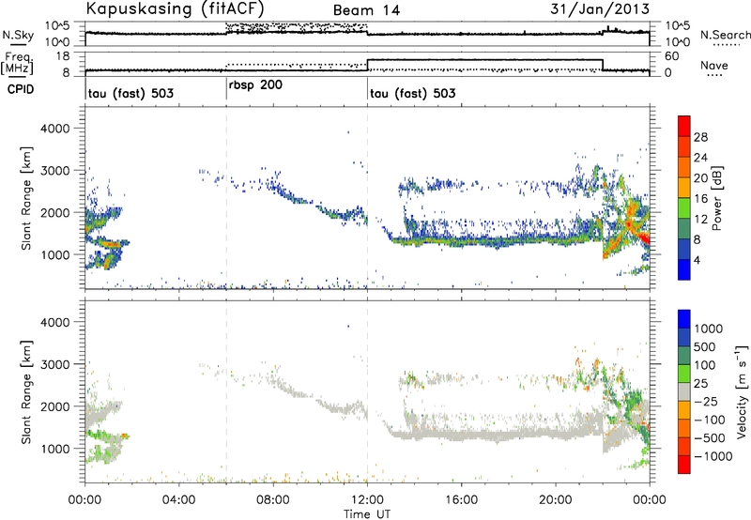The image size is (751, 520).
Task: Click the "100" value on the Velocity colorbar
Action: pyautogui.click(x=704, y=365)
